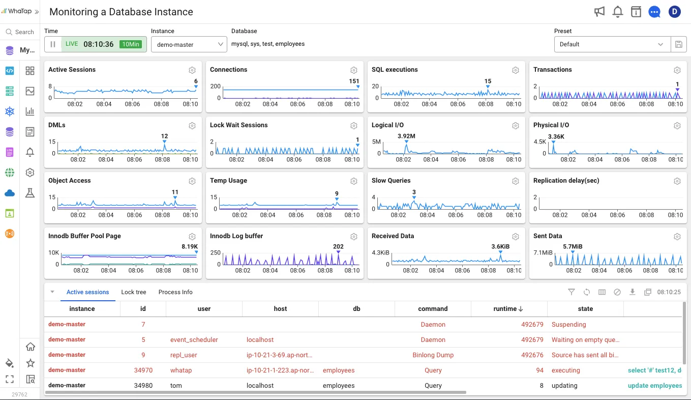This screenshot has width=691, height=400.
Task: Open the column settings icon for the sessions table
Action: (602, 292)
